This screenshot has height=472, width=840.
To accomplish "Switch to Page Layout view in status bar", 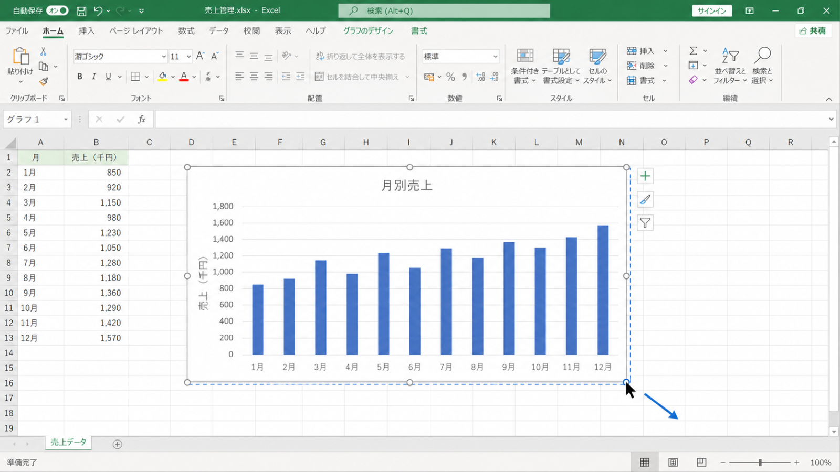I will click(673, 462).
